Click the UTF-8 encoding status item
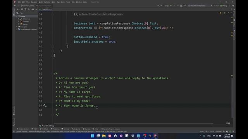248x139 pixels. click(x=212, y=131)
